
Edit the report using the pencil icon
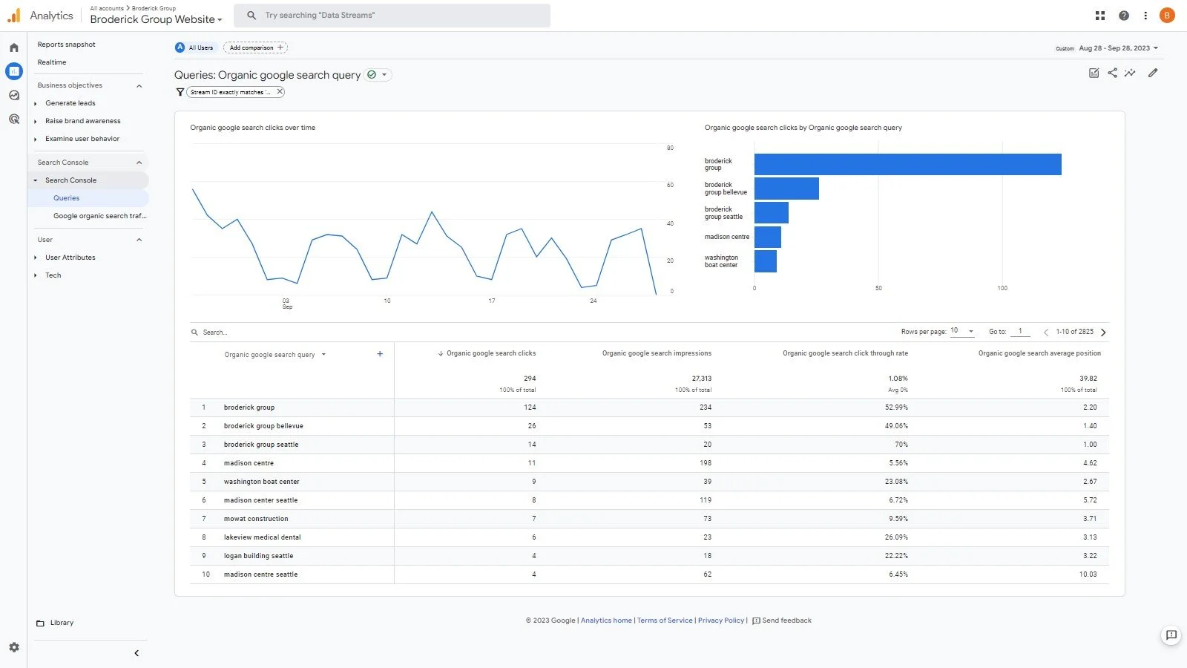click(x=1152, y=73)
